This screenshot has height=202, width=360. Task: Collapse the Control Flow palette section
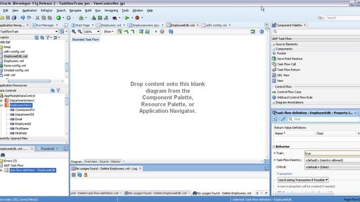[273, 87]
